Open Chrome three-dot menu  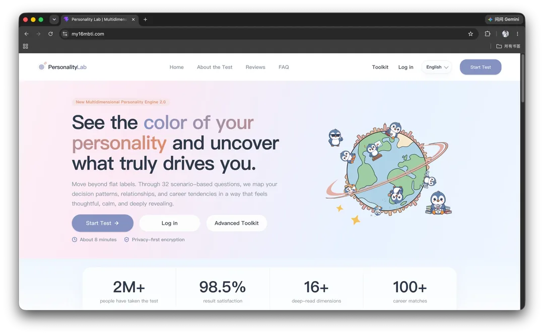(x=517, y=34)
